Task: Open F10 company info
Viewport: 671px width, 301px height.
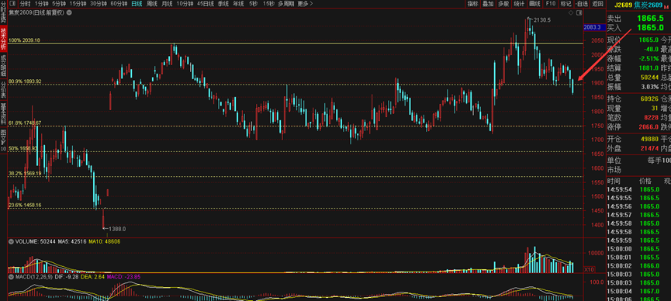Action: pyautogui.click(x=550, y=4)
